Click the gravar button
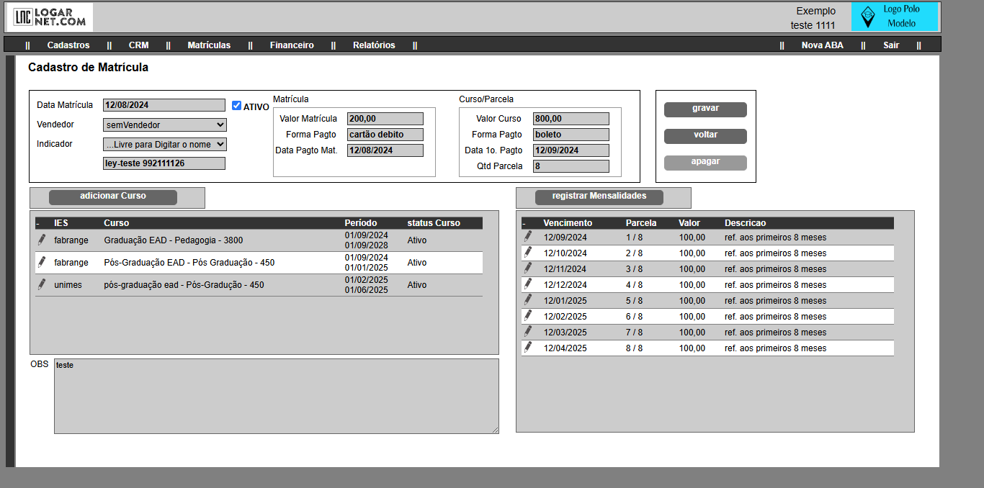 pyautogui.click(x=705, y=109)
